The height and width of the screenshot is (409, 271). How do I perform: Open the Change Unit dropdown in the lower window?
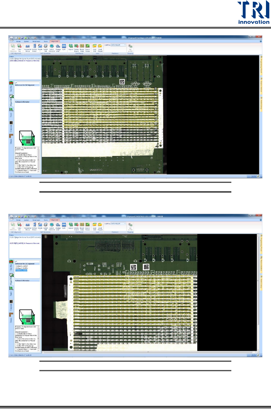click(x=58, y=226)
